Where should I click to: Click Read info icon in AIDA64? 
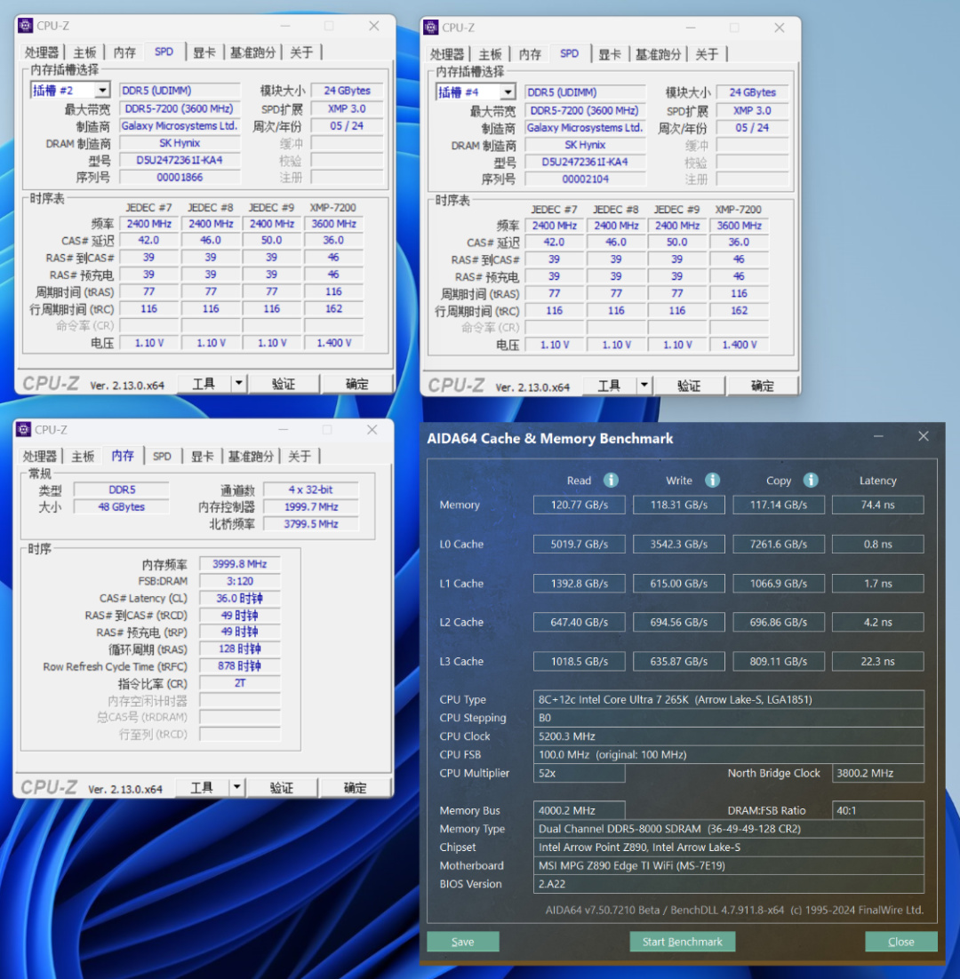(611, 480)
